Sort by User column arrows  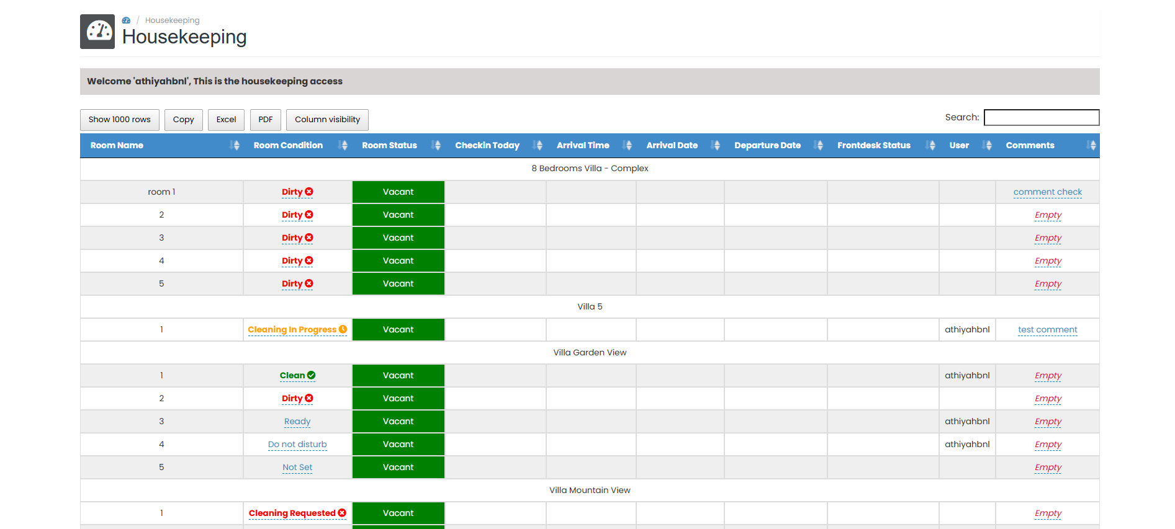click(988, 145)
